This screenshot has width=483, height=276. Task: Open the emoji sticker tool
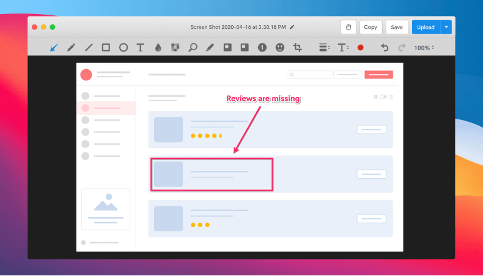[x=279, y=47]
